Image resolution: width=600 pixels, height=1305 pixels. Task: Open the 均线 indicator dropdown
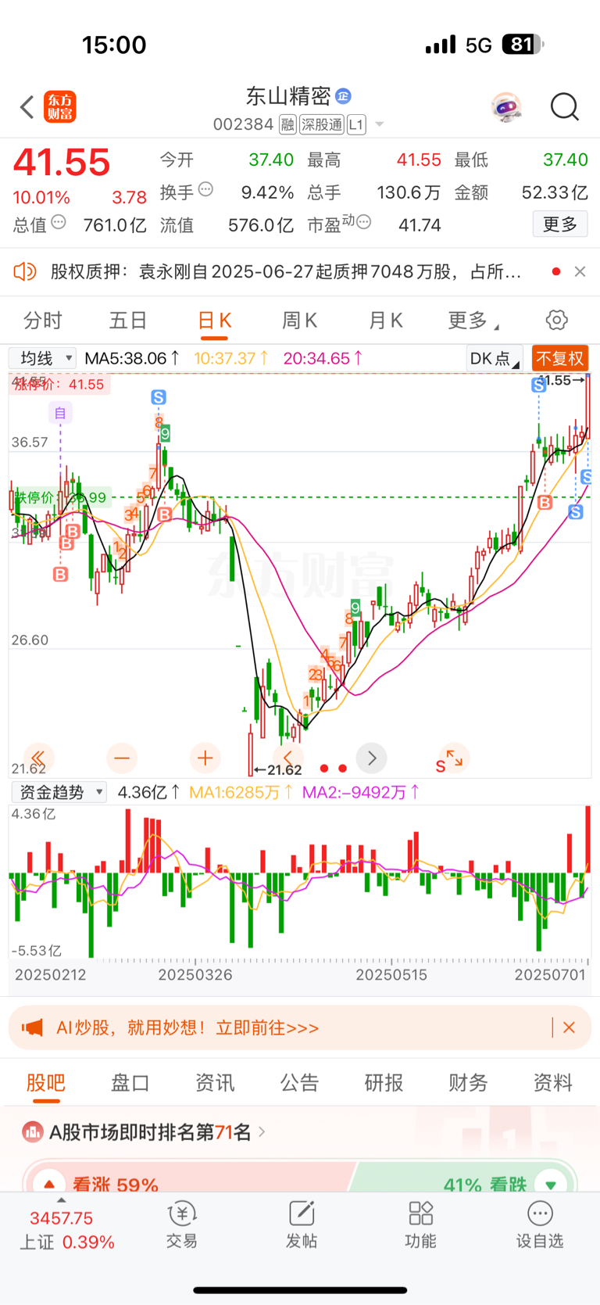click(x=43, y=358)
